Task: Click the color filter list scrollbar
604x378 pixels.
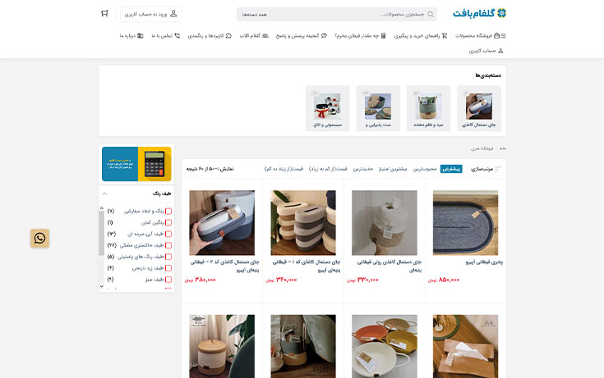Action: click(102, 233)
